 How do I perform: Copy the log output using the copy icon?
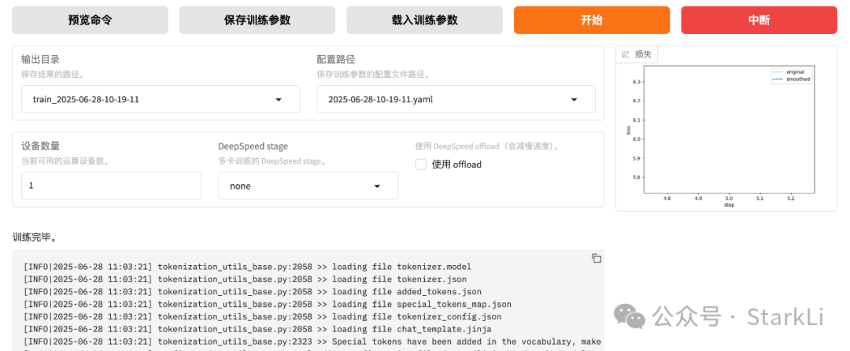point(596,258)
